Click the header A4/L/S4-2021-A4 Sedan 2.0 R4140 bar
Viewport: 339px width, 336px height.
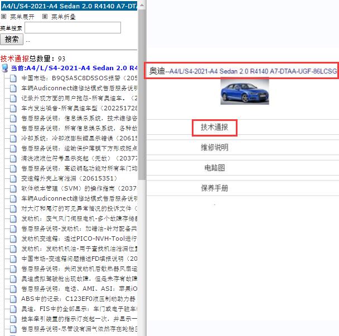pos(69,6)
